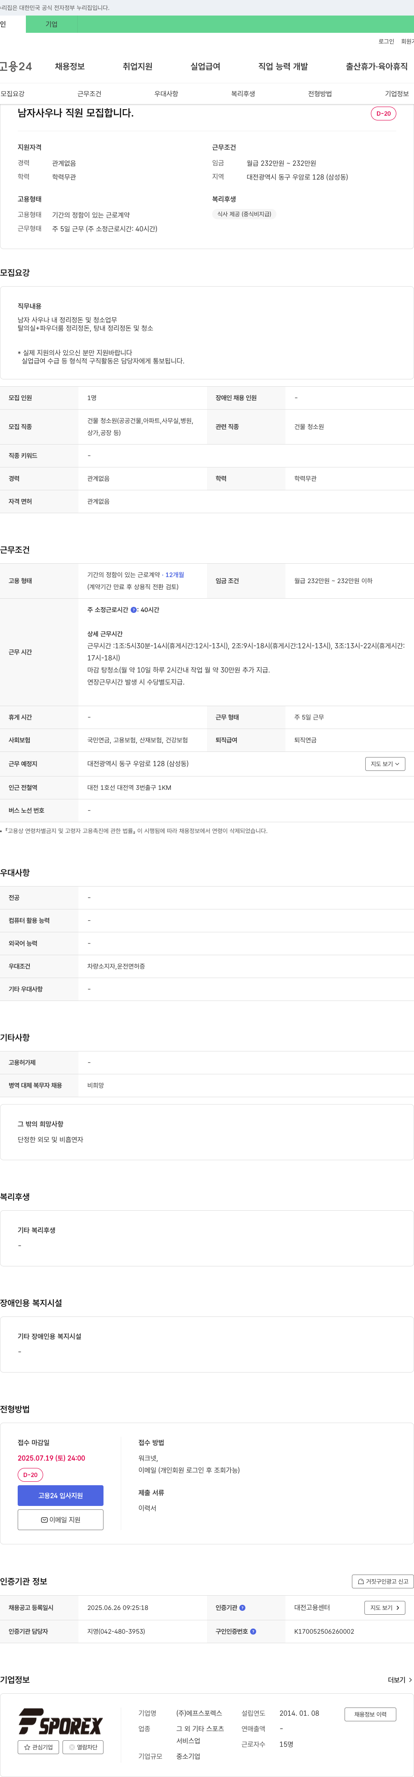Image resolution: width=414 pixels, height=1777 pixels.
Task: Select the 건물 청소원 related job text
Action: tap(309, 427)
